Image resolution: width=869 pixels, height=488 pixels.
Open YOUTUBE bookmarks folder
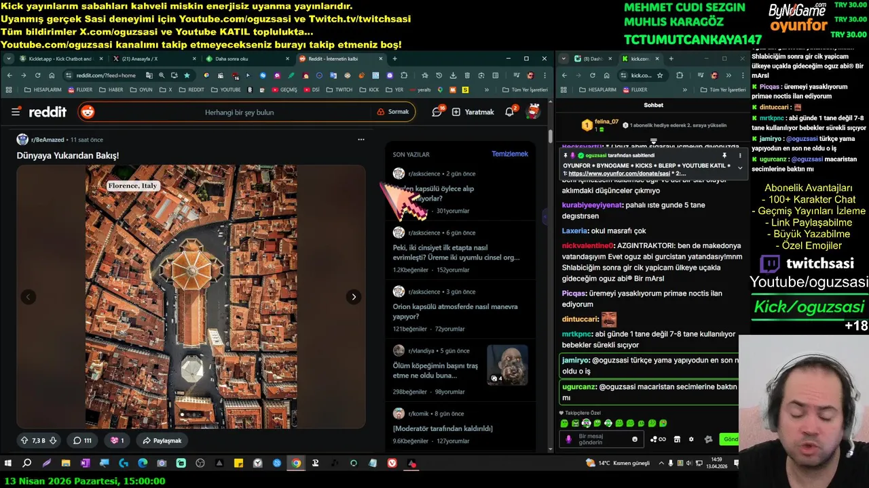pyautogui.click(x=226, y=89)
